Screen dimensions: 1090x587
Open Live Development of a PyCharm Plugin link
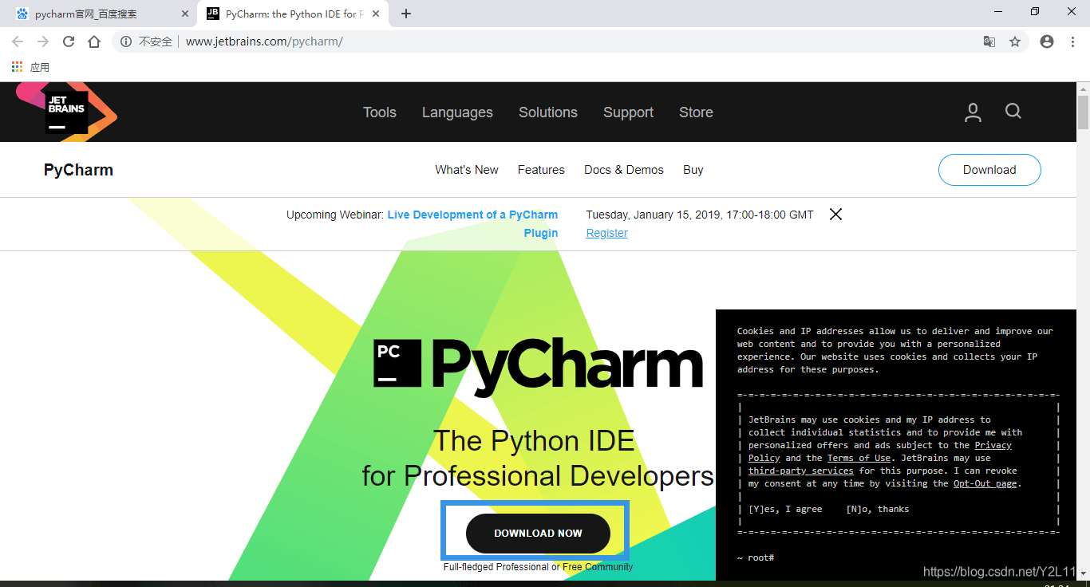coord(472,224)
